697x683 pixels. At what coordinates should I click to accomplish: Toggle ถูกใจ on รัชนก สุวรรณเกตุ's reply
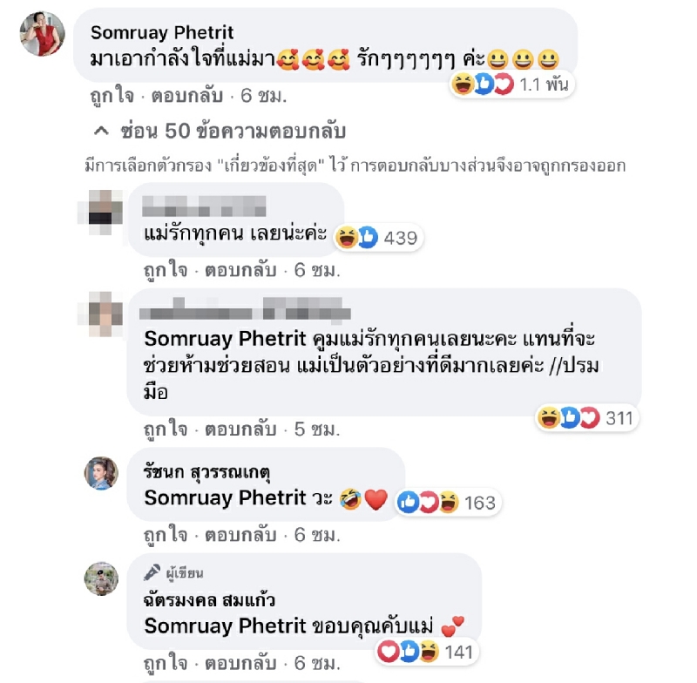point(166,535)
